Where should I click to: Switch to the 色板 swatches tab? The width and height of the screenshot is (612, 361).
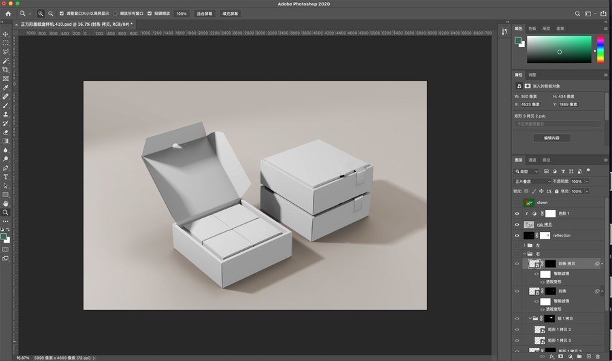(x=532, y=29)
